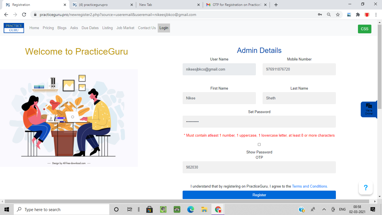The image size is (382, 215).
Task: Open the People icon in system tray
Action: click(313, 209)
